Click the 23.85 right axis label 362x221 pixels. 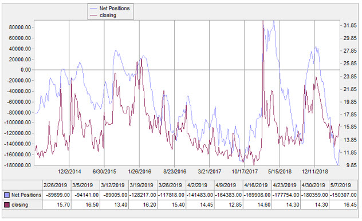click(350, 76)
